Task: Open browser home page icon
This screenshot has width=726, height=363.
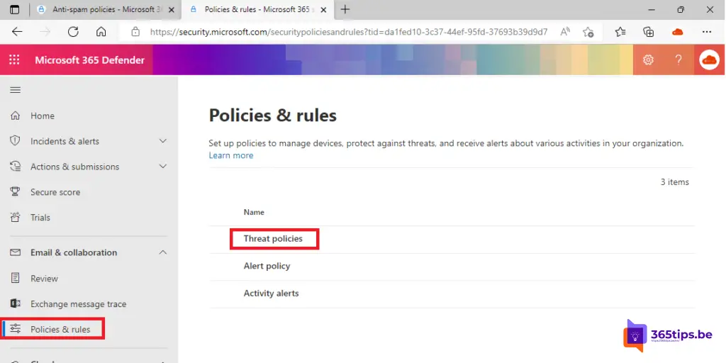Action: click(x=101, y=31)
